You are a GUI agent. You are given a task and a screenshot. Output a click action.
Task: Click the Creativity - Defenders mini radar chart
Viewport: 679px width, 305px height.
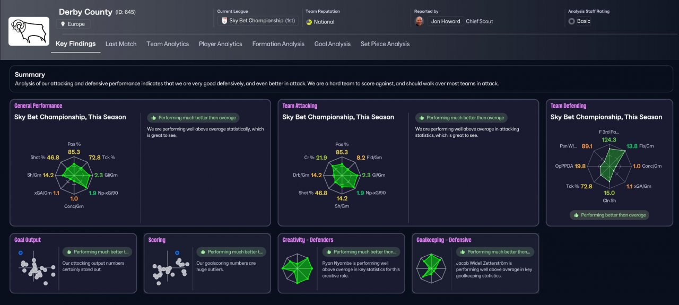pyautogui.click(x=298, y=269)
